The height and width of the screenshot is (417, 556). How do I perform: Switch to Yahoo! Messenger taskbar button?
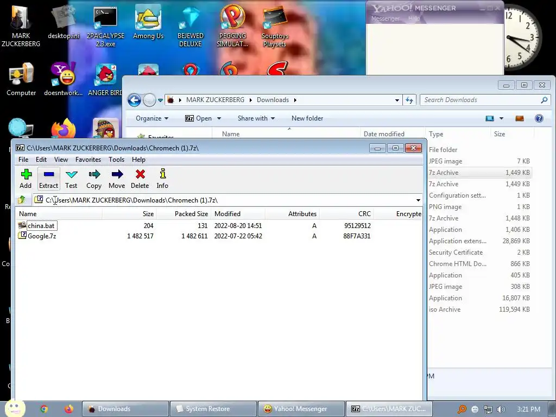coord(301,409)
